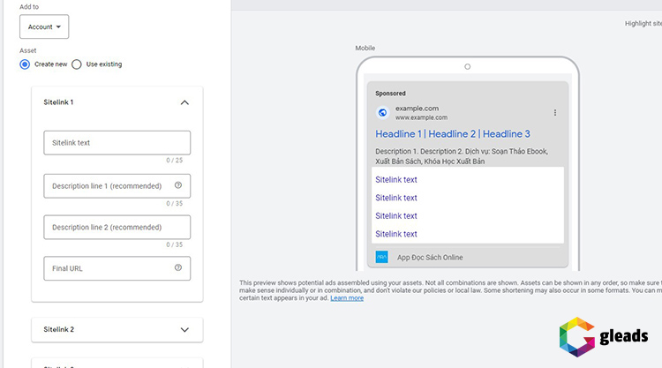Screen dimensions: 662x368
Task: Select the Create new radio button
Action: [x=25, y=64]
